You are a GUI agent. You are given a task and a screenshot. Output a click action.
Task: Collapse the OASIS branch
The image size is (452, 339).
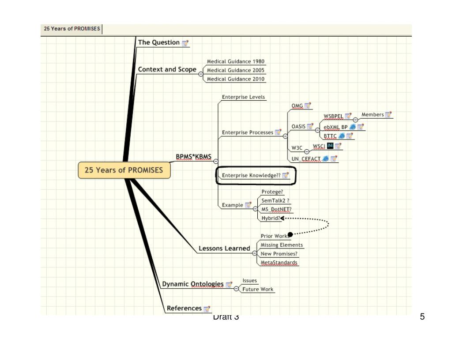(x=317, y=130)
